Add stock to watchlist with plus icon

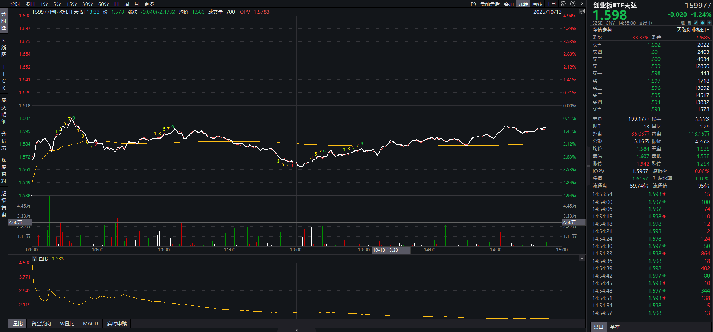(x=709, y=23)
